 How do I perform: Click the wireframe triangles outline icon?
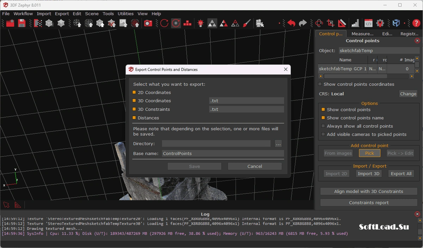click(235, 23)
